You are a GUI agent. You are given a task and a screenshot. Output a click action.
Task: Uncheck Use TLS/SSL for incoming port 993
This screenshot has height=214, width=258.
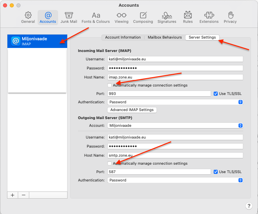216,94
